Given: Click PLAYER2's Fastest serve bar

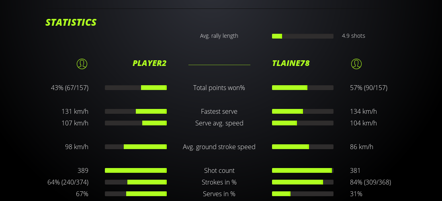Looking at the screenshot, I should click(x=136, y=111).
